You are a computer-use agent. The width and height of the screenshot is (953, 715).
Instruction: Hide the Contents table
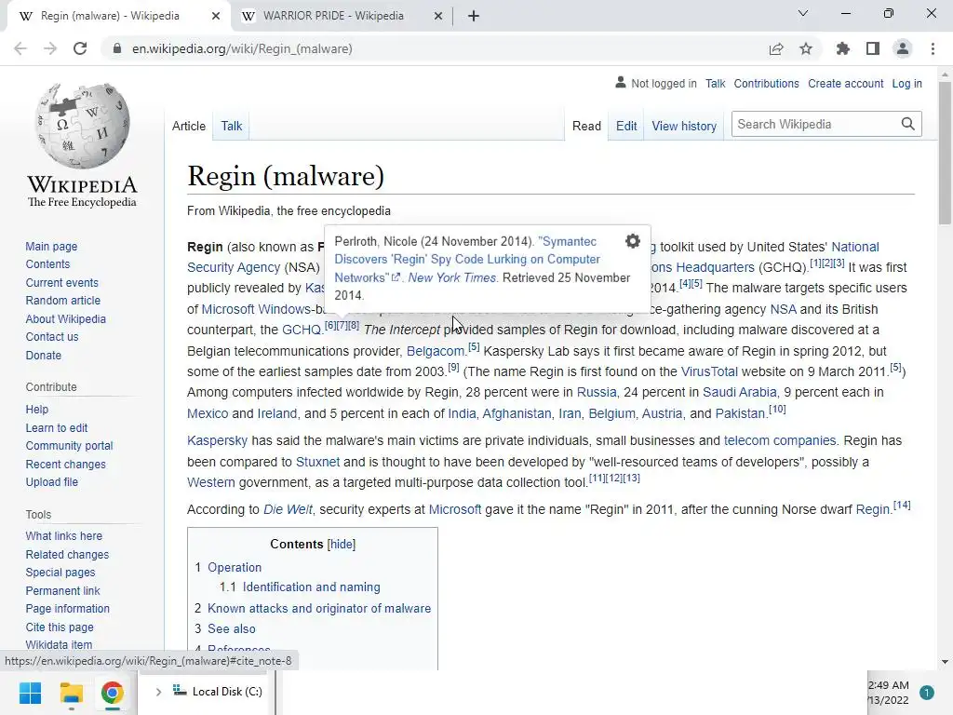tap(342, 544)
